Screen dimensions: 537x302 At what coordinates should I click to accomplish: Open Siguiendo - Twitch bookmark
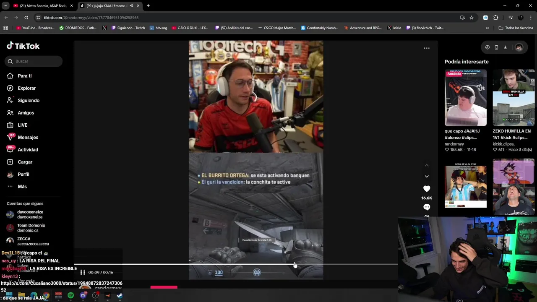click(x=128, y=28)
